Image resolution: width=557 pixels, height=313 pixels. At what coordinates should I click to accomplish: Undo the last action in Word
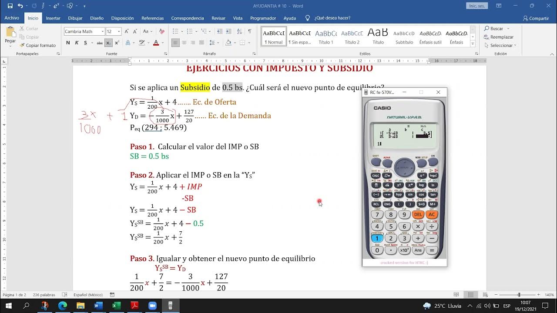tap(20, 6)
